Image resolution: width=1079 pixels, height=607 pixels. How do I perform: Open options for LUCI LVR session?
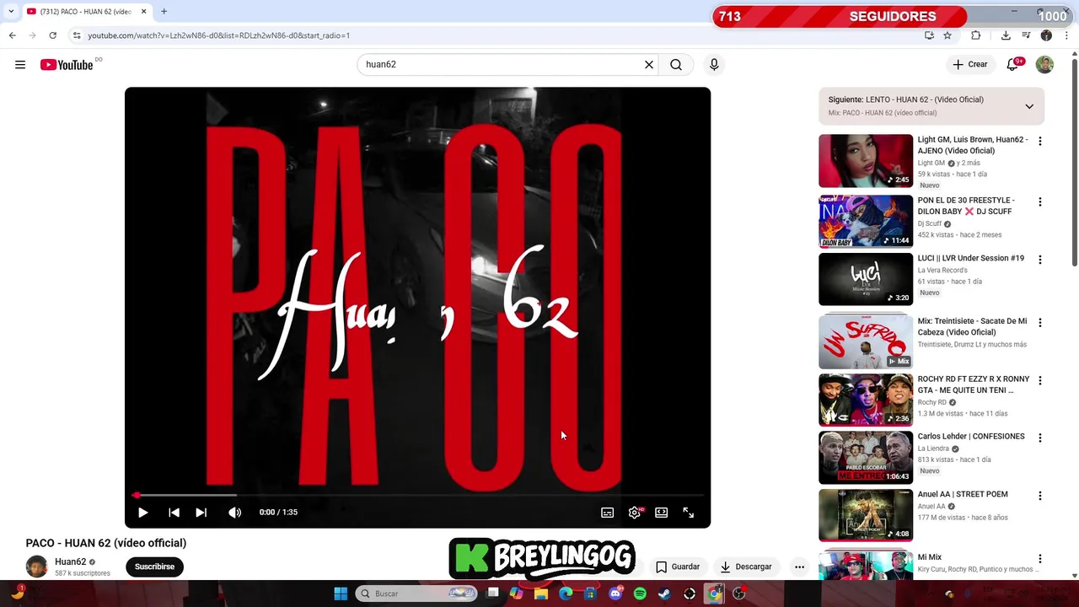coord(1039,260)
